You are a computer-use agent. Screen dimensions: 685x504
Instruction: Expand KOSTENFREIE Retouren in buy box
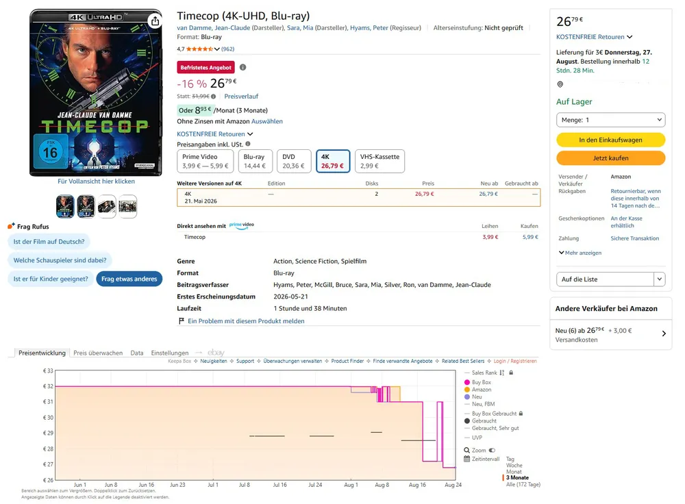[594, 37]
